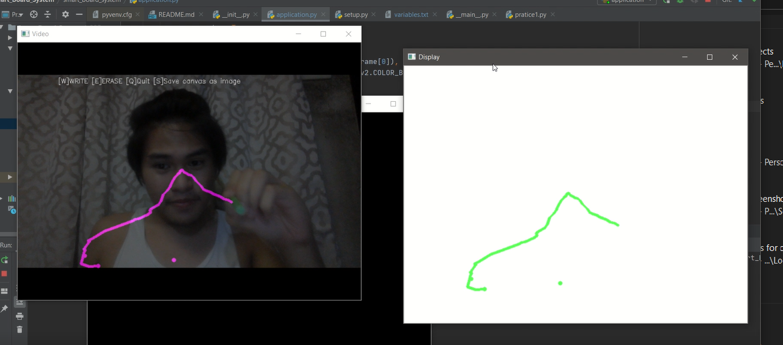Click the application.py breadcrumb in navigation bar
Screen dimensions: 783x345
click(x=155, y=2)
